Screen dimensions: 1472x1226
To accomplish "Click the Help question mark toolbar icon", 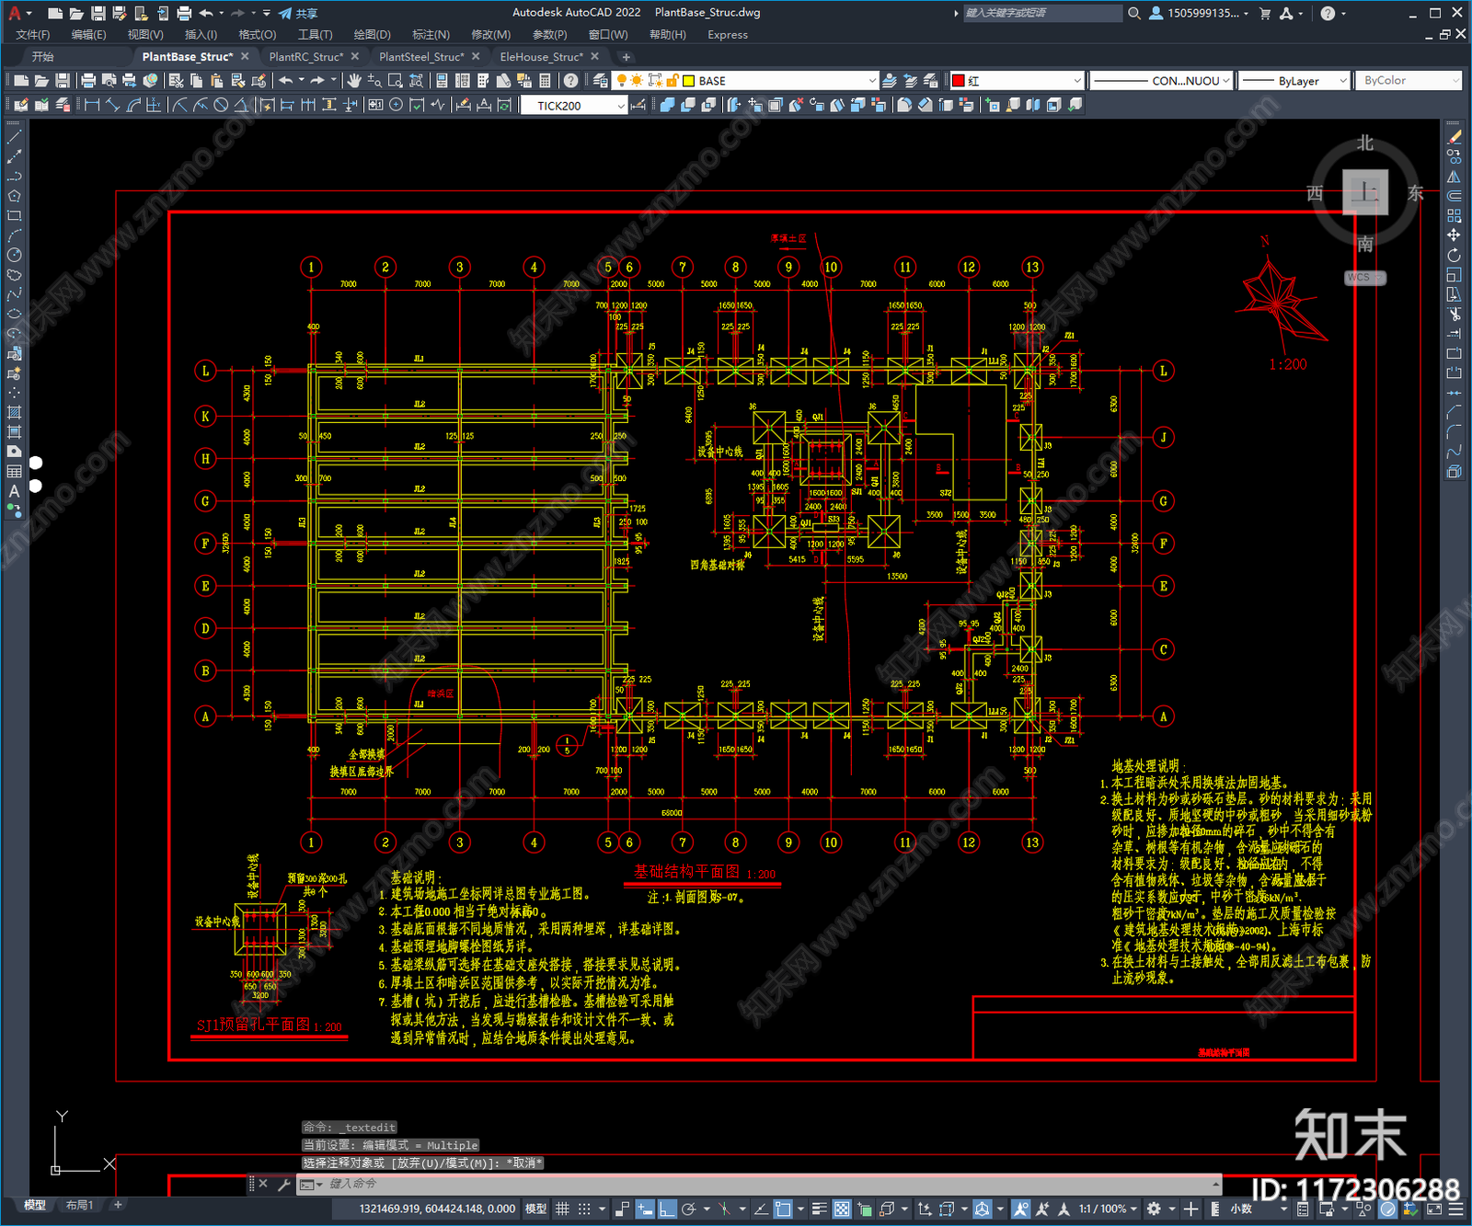I will click(x=571, y=81).
